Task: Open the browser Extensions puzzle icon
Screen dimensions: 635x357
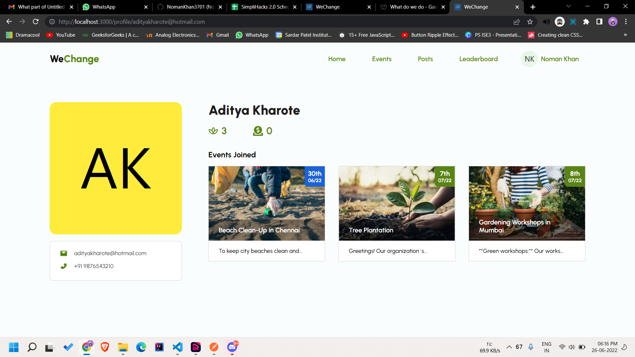Action: click(586, 22)
